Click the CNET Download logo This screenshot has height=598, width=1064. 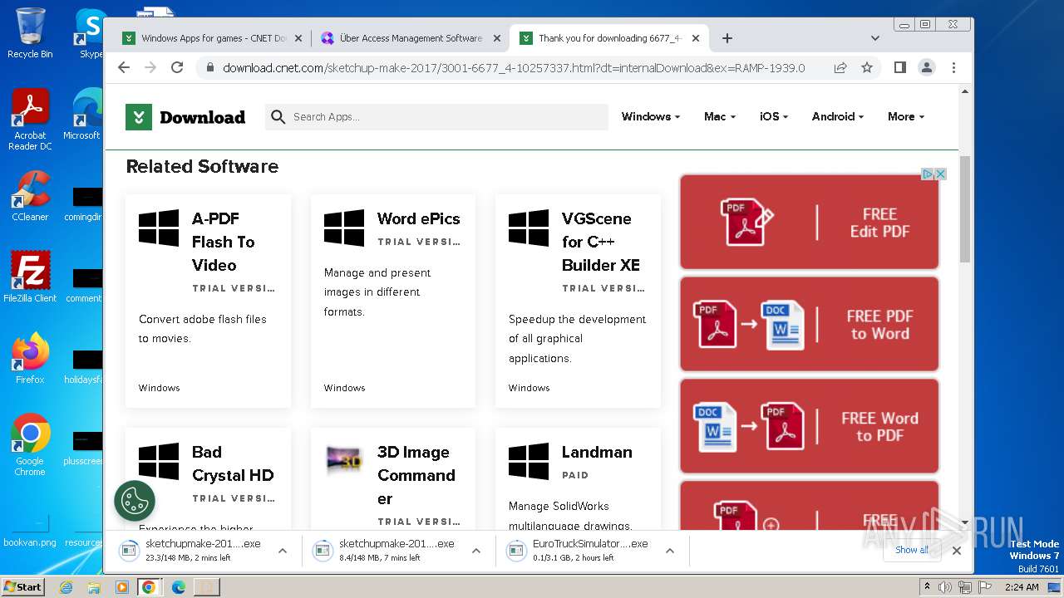click(185, 117)
